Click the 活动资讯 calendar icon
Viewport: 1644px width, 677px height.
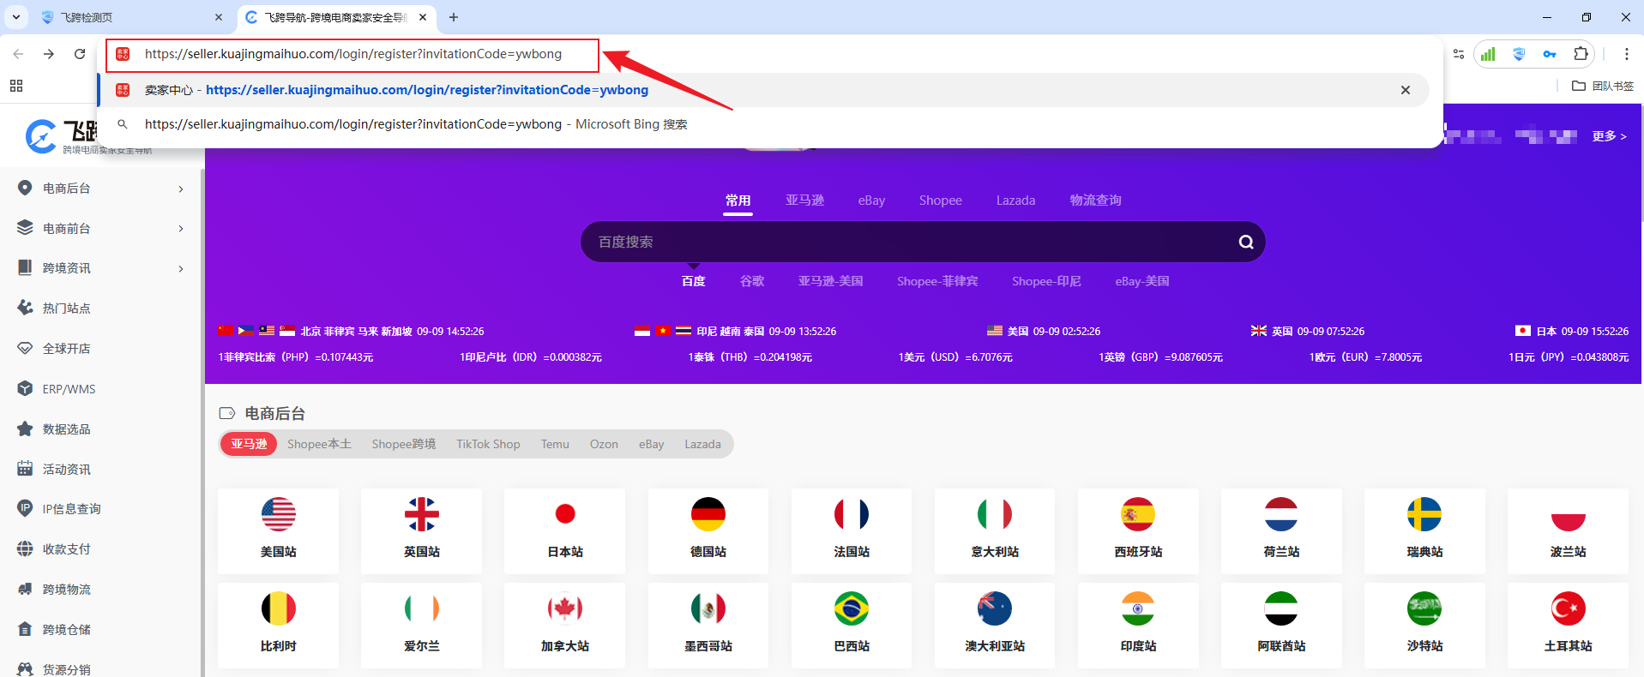tap(25, 469)
